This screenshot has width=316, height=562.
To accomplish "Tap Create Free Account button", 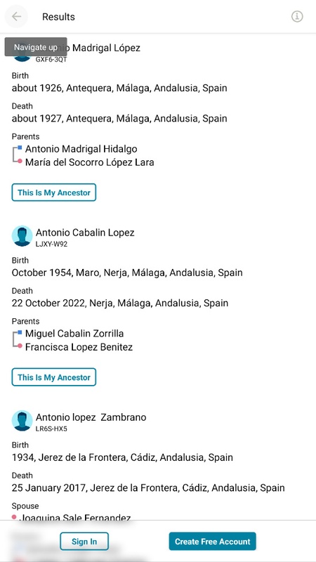I will [213, 541].
